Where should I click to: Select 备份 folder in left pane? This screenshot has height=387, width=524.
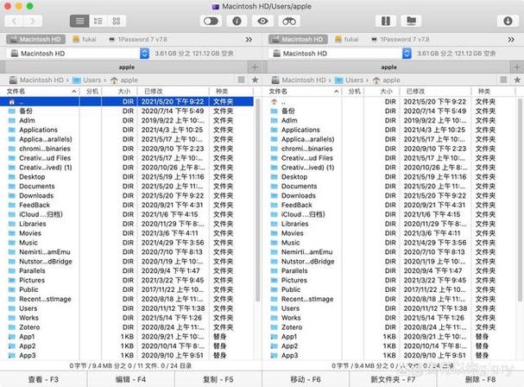tap(127, 111)
